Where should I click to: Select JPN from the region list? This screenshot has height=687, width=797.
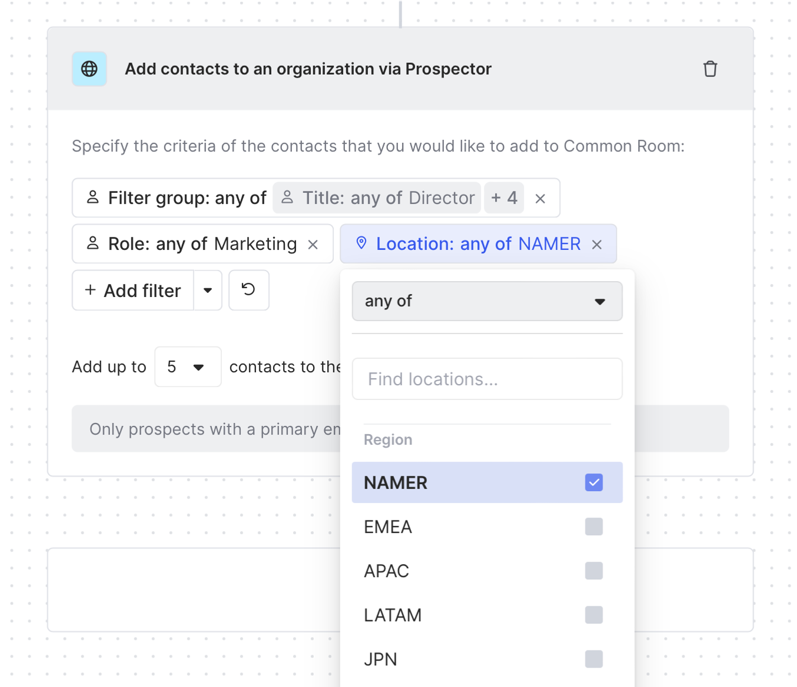(381, 659)
